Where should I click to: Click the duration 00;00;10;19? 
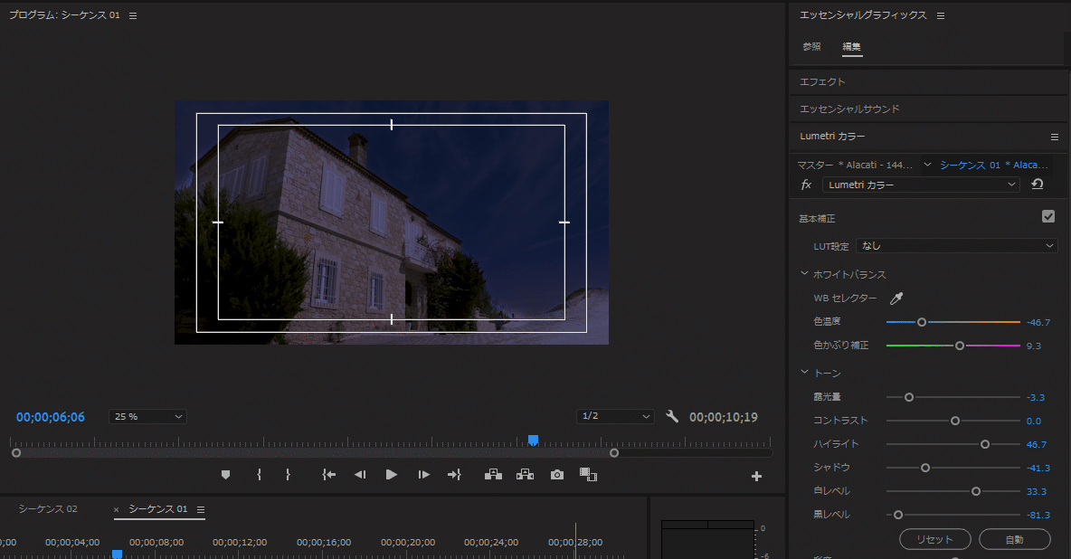[724, 417]
